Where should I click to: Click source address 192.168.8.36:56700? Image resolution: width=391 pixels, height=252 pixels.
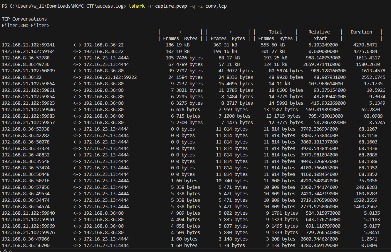pyautogui.click(x=26, y=245)
